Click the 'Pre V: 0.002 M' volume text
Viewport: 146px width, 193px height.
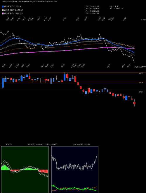[x=116, y=9]
